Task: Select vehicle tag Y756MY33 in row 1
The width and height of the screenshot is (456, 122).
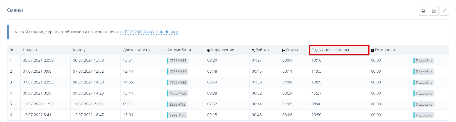Action: pyautogui.click(x=178, y=61)
